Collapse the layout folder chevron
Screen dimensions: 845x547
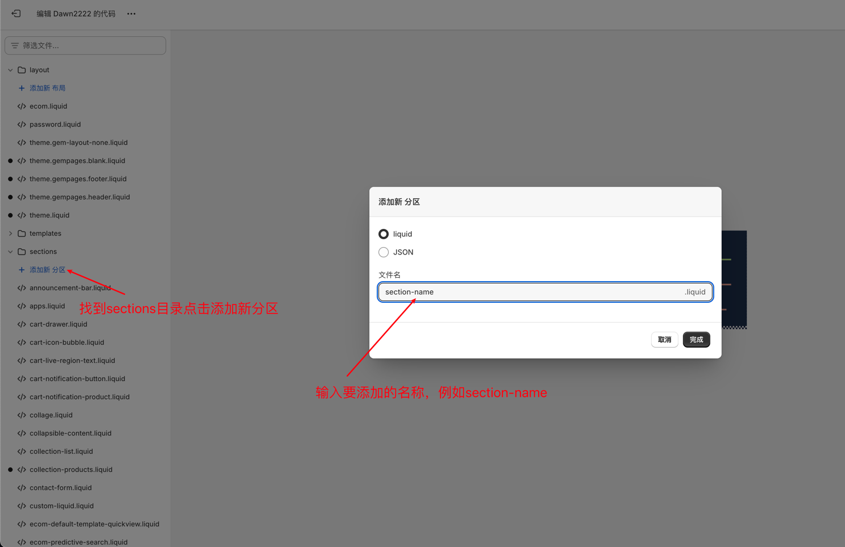(10, 70)
